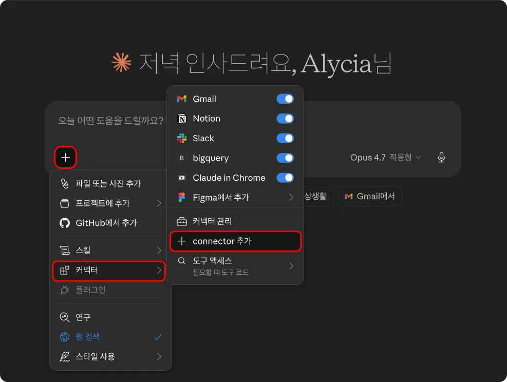This screenshot has height=382, width=507.
Task: Expand the 프로젝트에 추가 submenu arrow
Action: point(159,203)
